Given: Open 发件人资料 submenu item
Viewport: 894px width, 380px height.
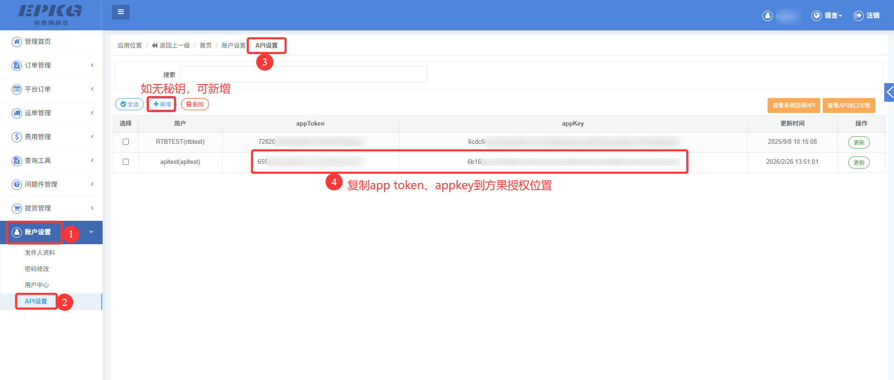Looking at the screenshot, I should (x=40, y=253).
